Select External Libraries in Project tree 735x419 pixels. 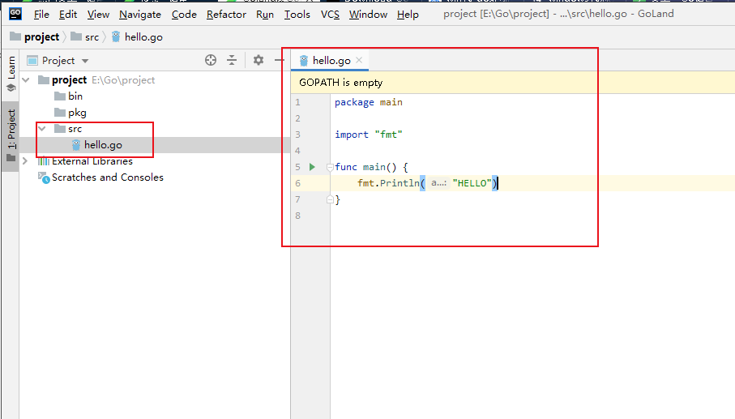(85, 161)
